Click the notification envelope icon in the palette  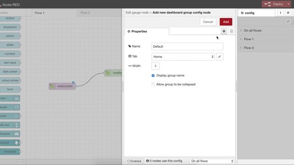pyautogui.click(x=17, y=134)
